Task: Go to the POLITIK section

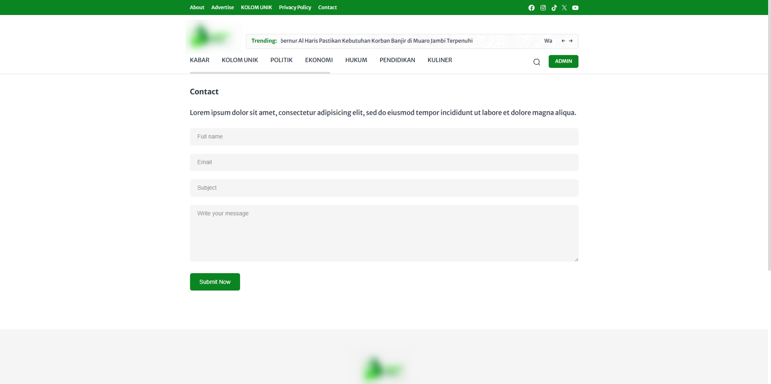Action: (x=281, y=60)
